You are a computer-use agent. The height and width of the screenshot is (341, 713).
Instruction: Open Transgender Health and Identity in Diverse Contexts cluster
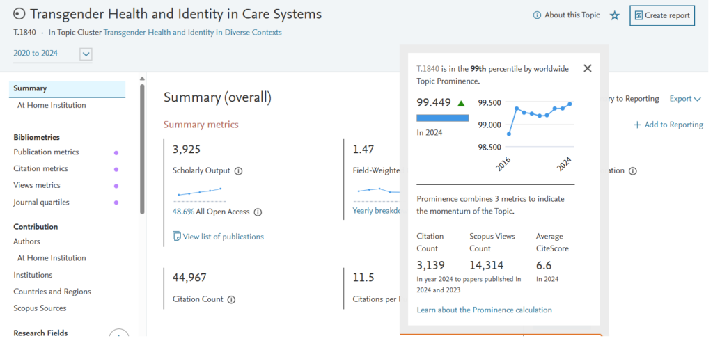tap(192, 33)
